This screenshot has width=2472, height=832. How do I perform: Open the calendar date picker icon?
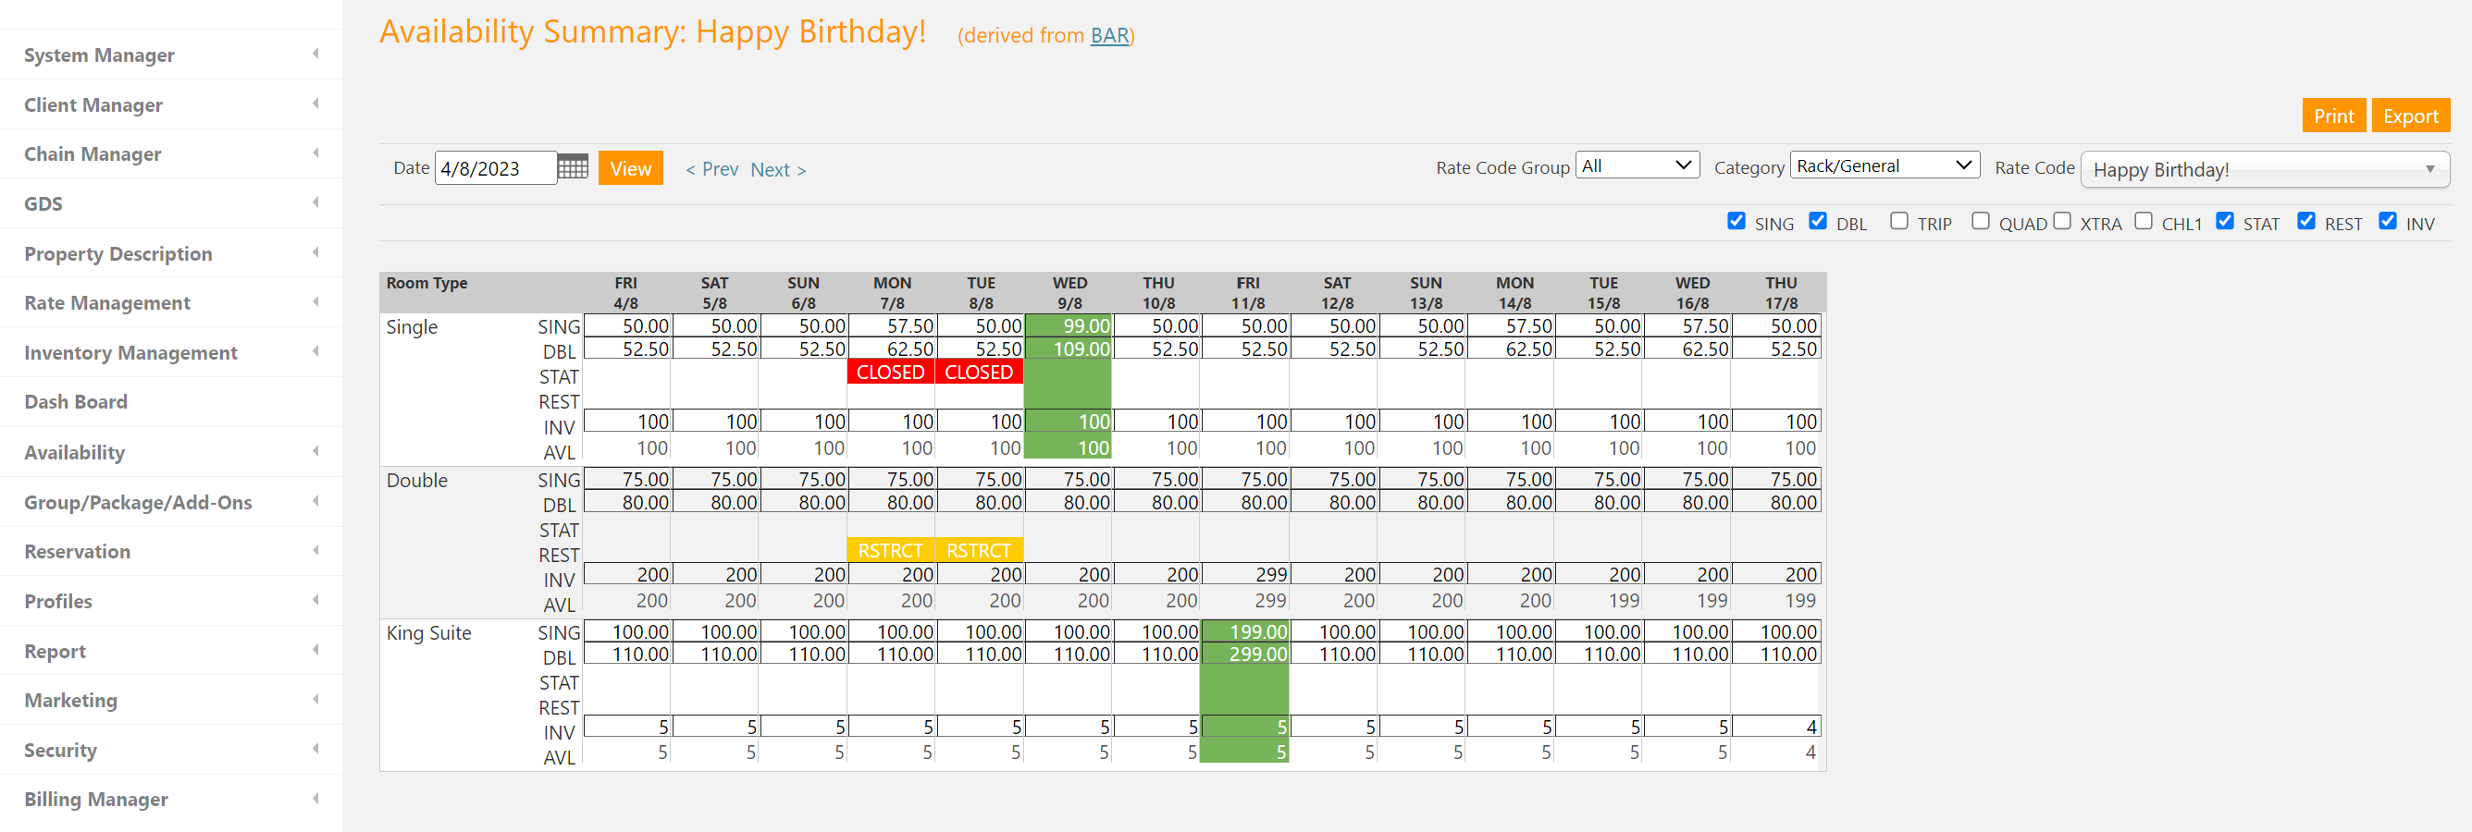pyautogui.click(x=573, y=167)
